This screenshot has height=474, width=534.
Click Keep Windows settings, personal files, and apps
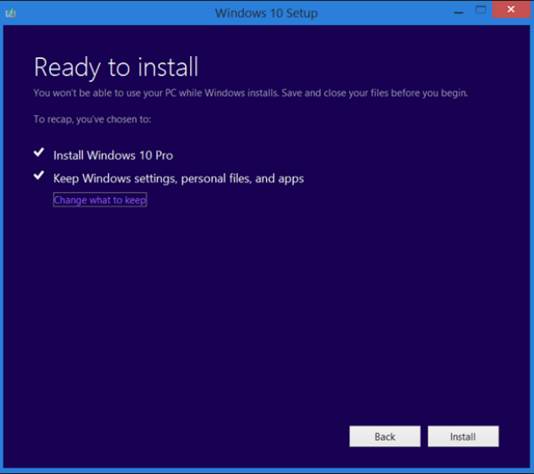179,179
